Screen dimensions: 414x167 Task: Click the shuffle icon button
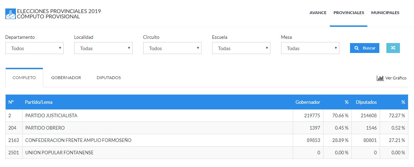(393, 48)
